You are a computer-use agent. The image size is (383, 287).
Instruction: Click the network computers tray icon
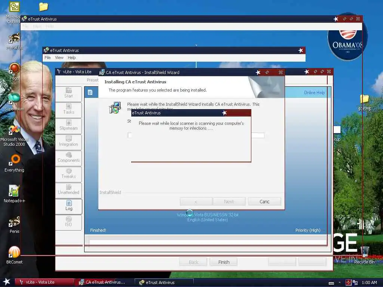pos(355,283)
